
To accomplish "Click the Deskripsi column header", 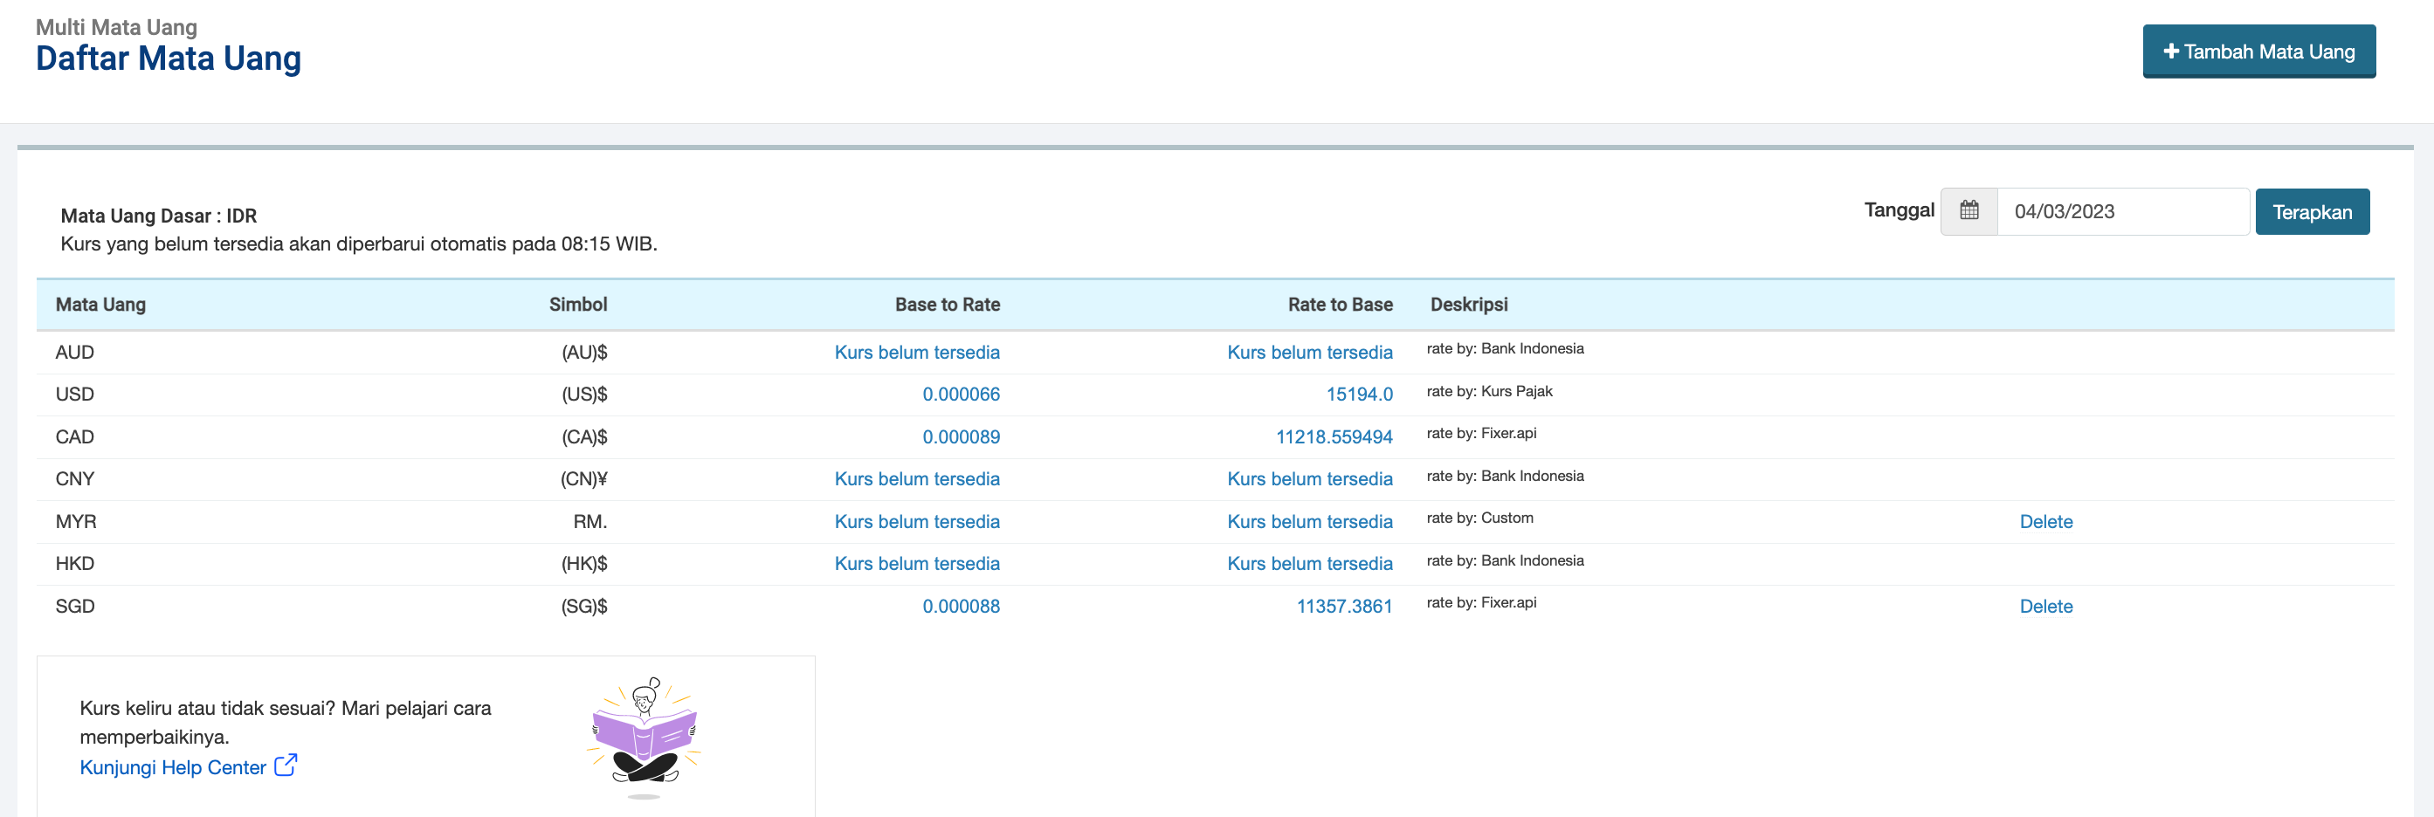I will [1468, 304].
